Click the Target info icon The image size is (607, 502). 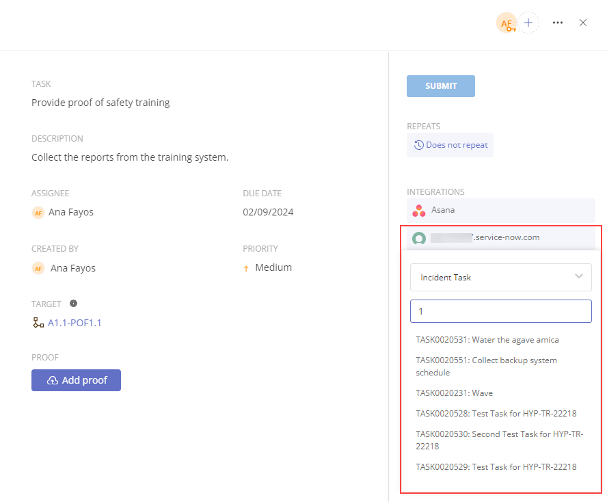pos(74,304)
